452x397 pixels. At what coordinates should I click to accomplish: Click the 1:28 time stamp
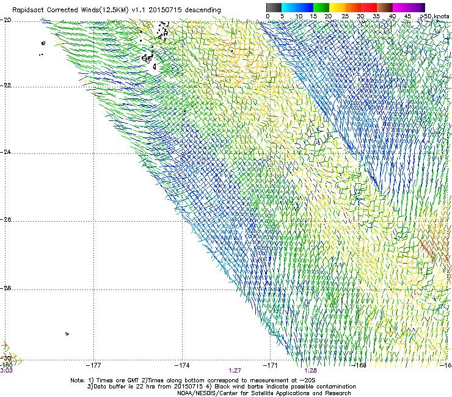click(x=310, y=371)
